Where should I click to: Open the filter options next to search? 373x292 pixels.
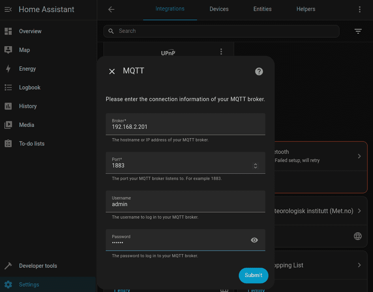pos(358,31)
